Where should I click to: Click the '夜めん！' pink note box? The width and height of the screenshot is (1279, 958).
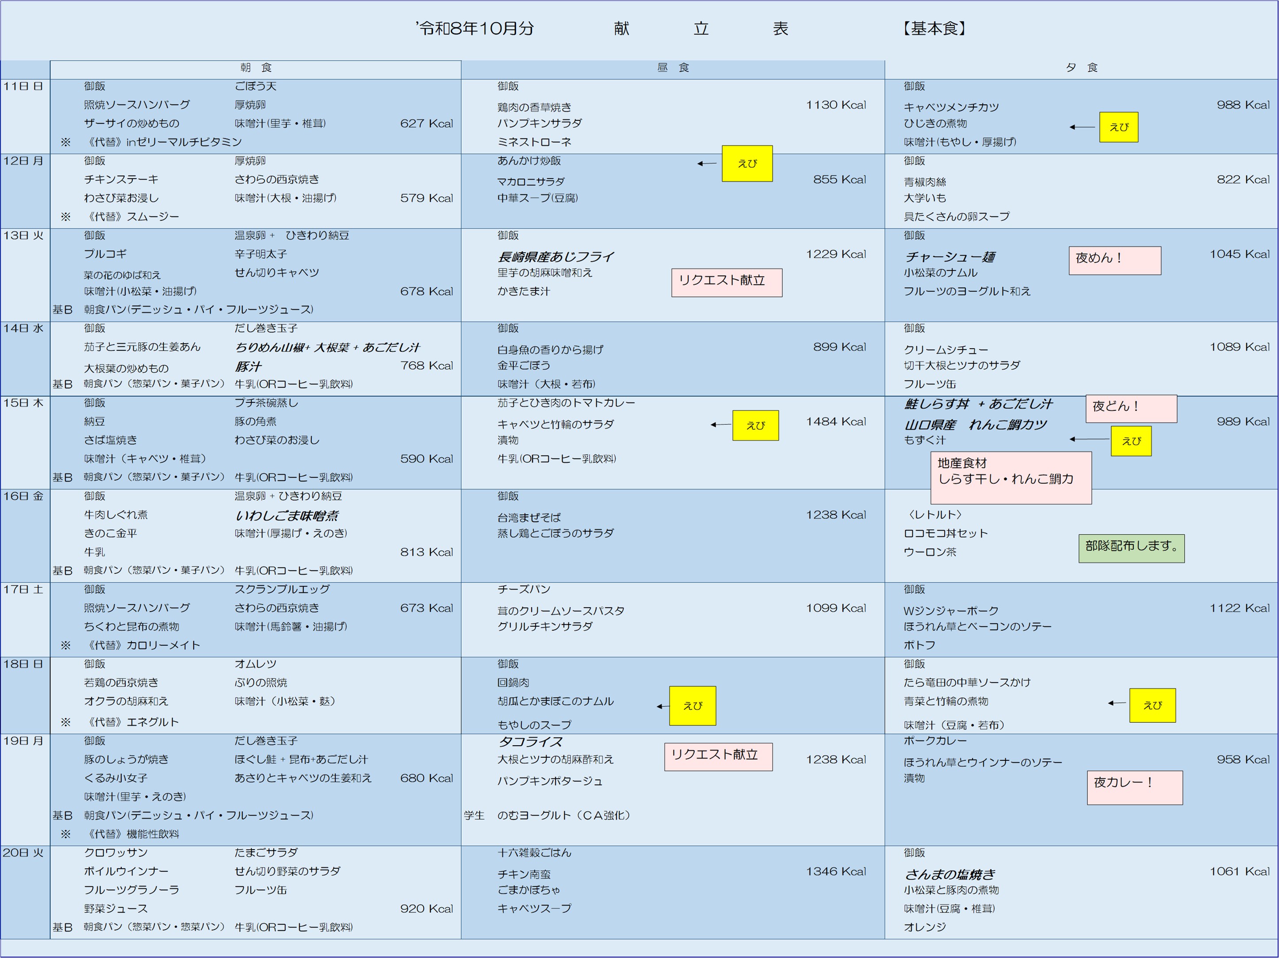[1114, 261]
